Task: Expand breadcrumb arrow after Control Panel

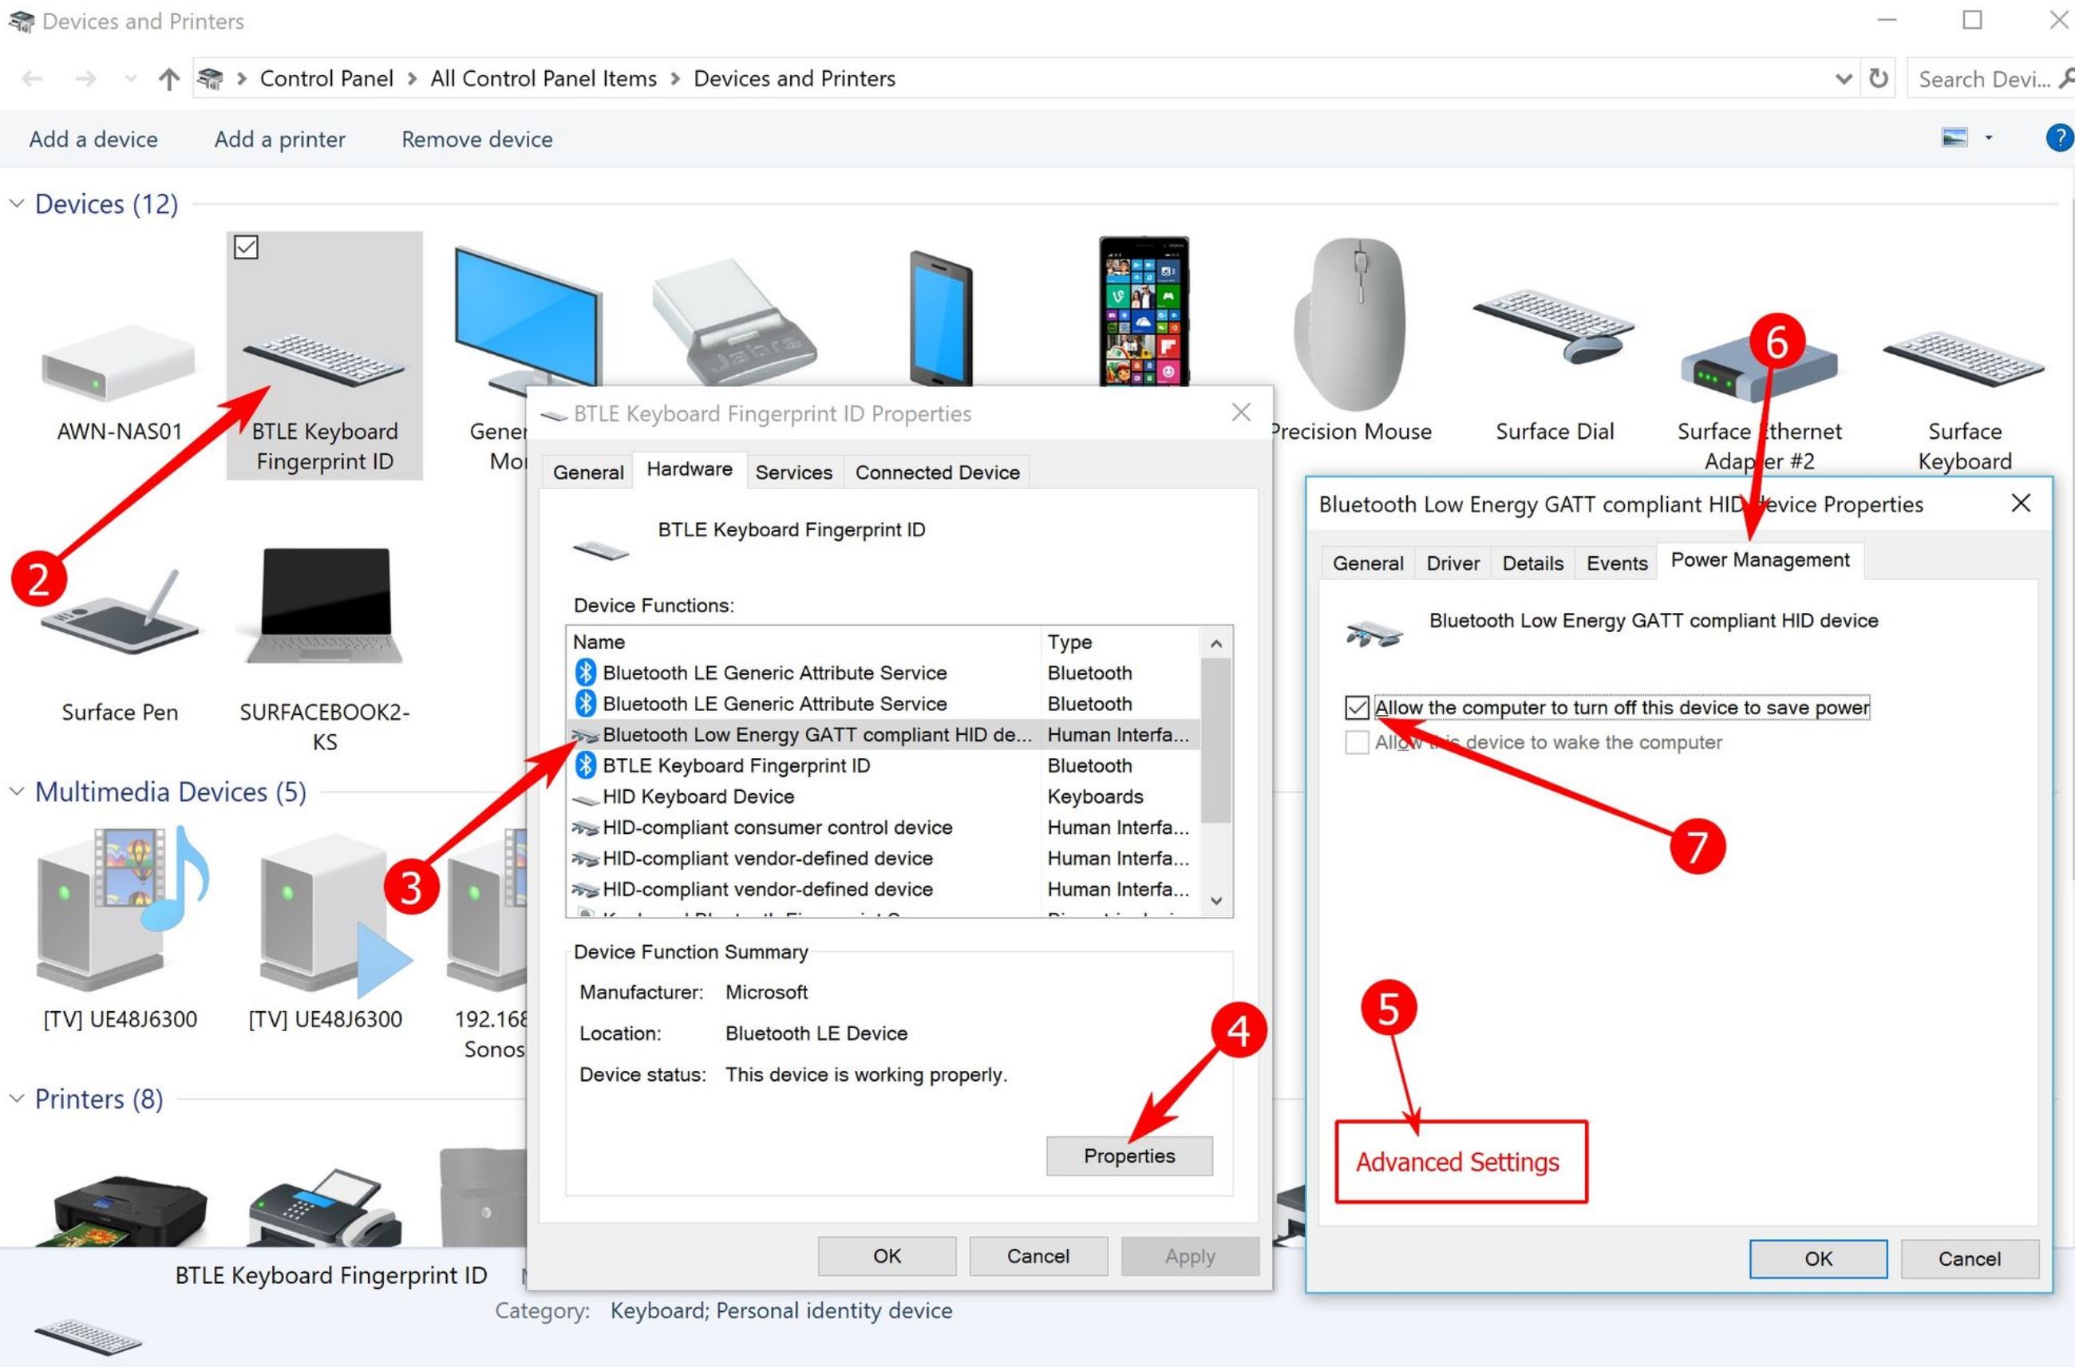Action: tap(412, 79)
